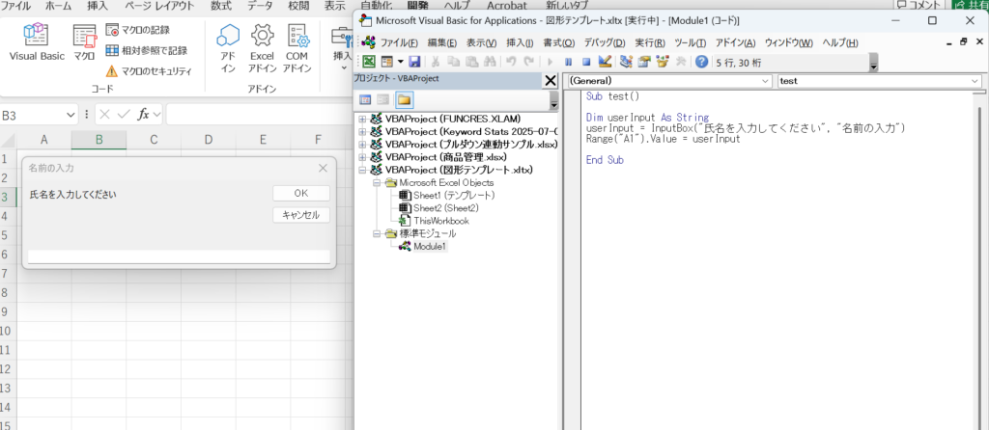Start マクロの記録 macro recording
The width and height of the screenshot is (989, 430).
pos(138,30)
